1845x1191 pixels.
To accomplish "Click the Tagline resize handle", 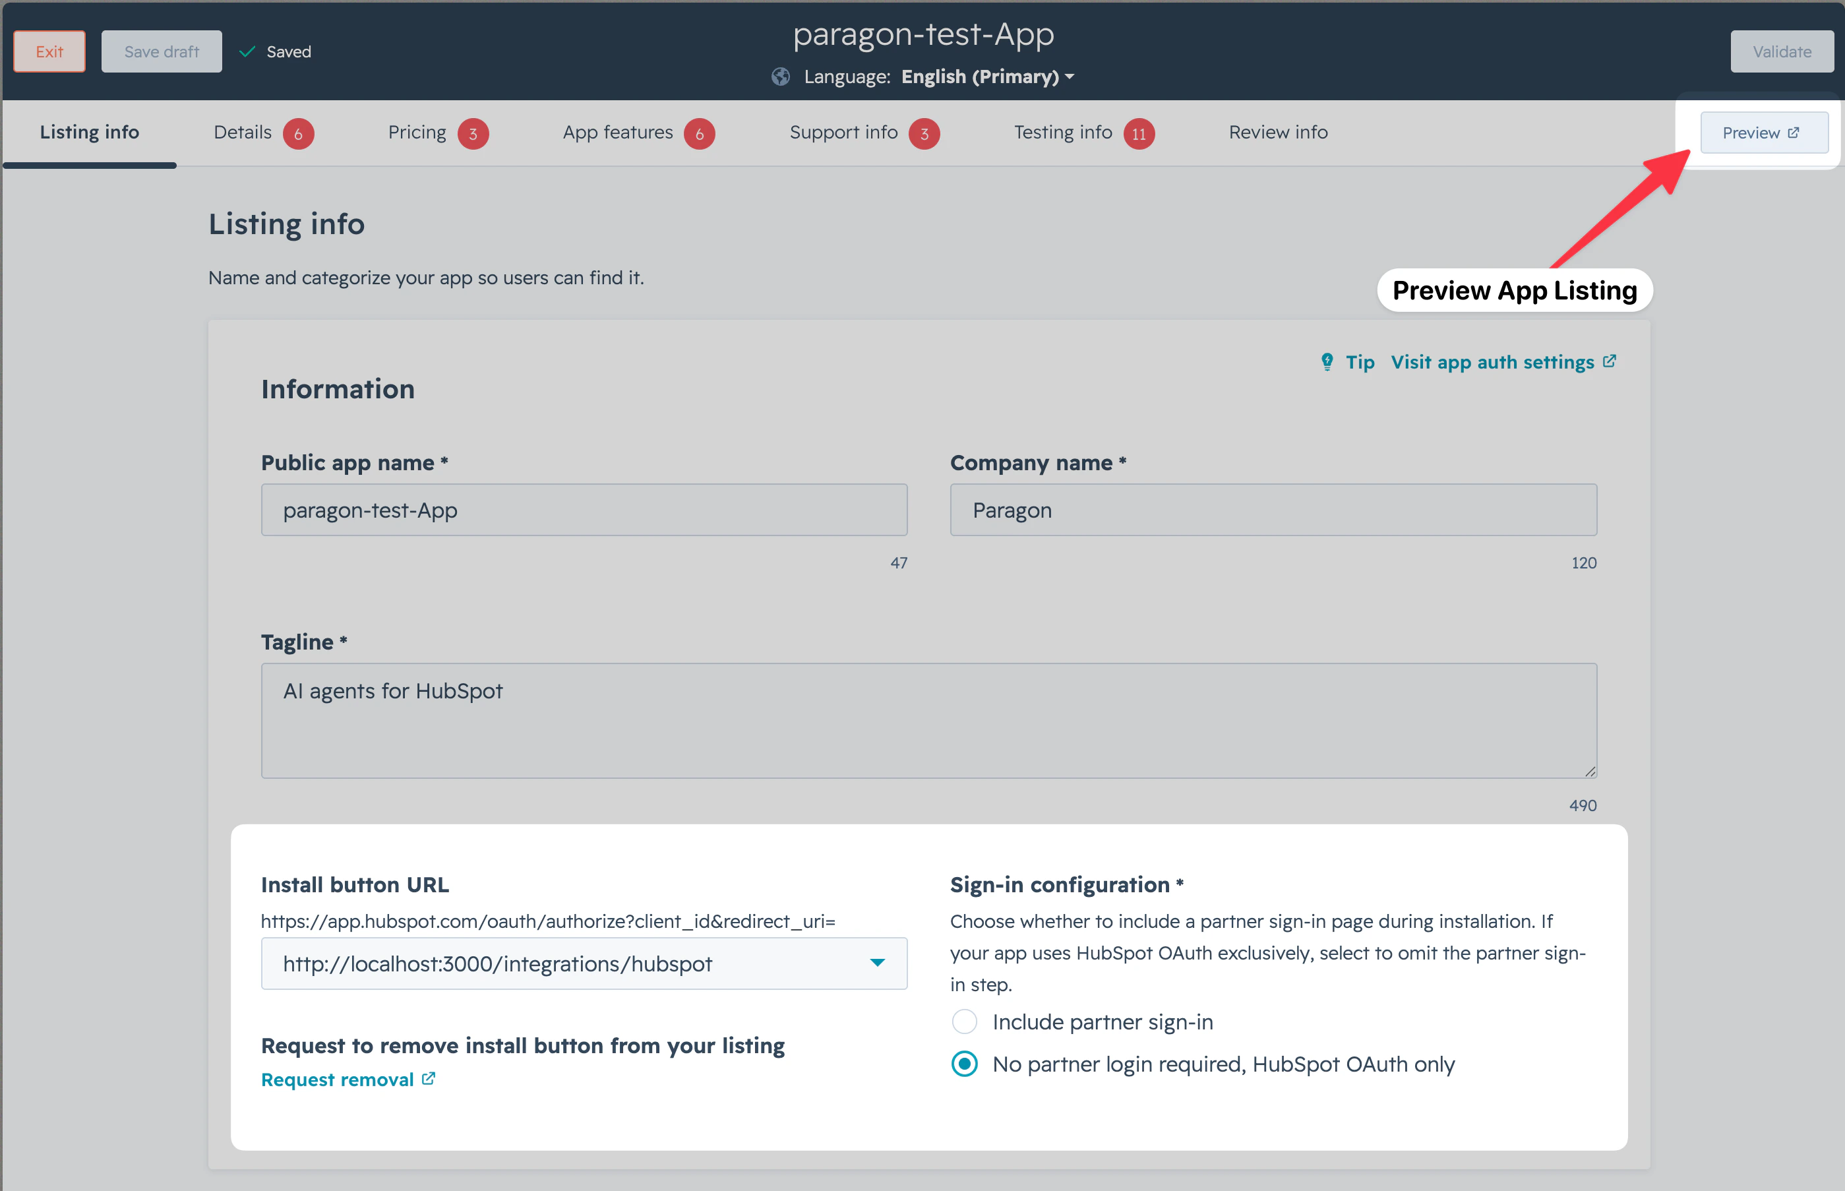I will (x=1590, y=771).
